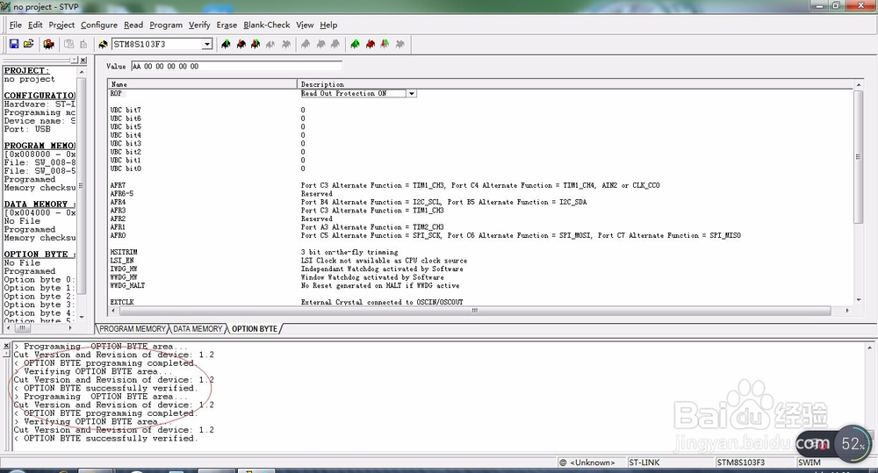Click the option table scroll-down arrow
This screenshot has height=473, width=878.
[x=858, y=300]
